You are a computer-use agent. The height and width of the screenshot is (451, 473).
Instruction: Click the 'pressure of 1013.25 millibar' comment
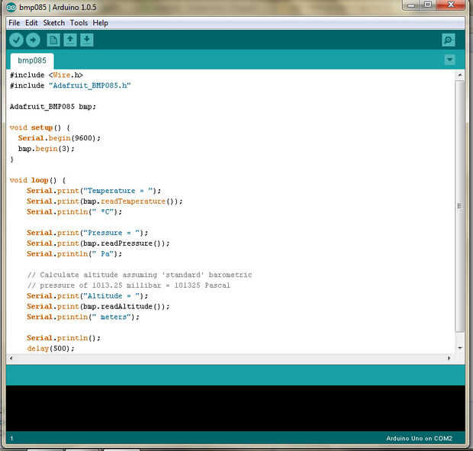[x=128, y=285]
